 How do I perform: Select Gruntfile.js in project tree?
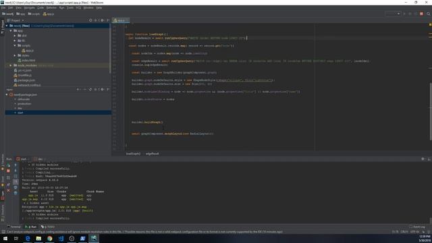[23, 75]
